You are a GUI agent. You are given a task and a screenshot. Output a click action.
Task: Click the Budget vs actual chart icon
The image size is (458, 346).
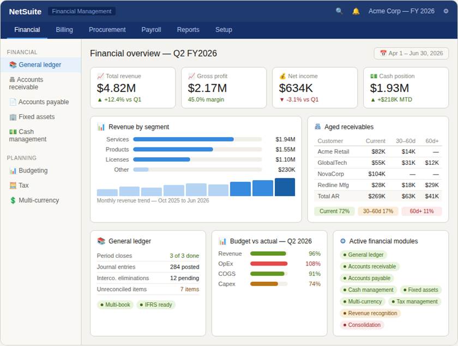tap(222, 241)
